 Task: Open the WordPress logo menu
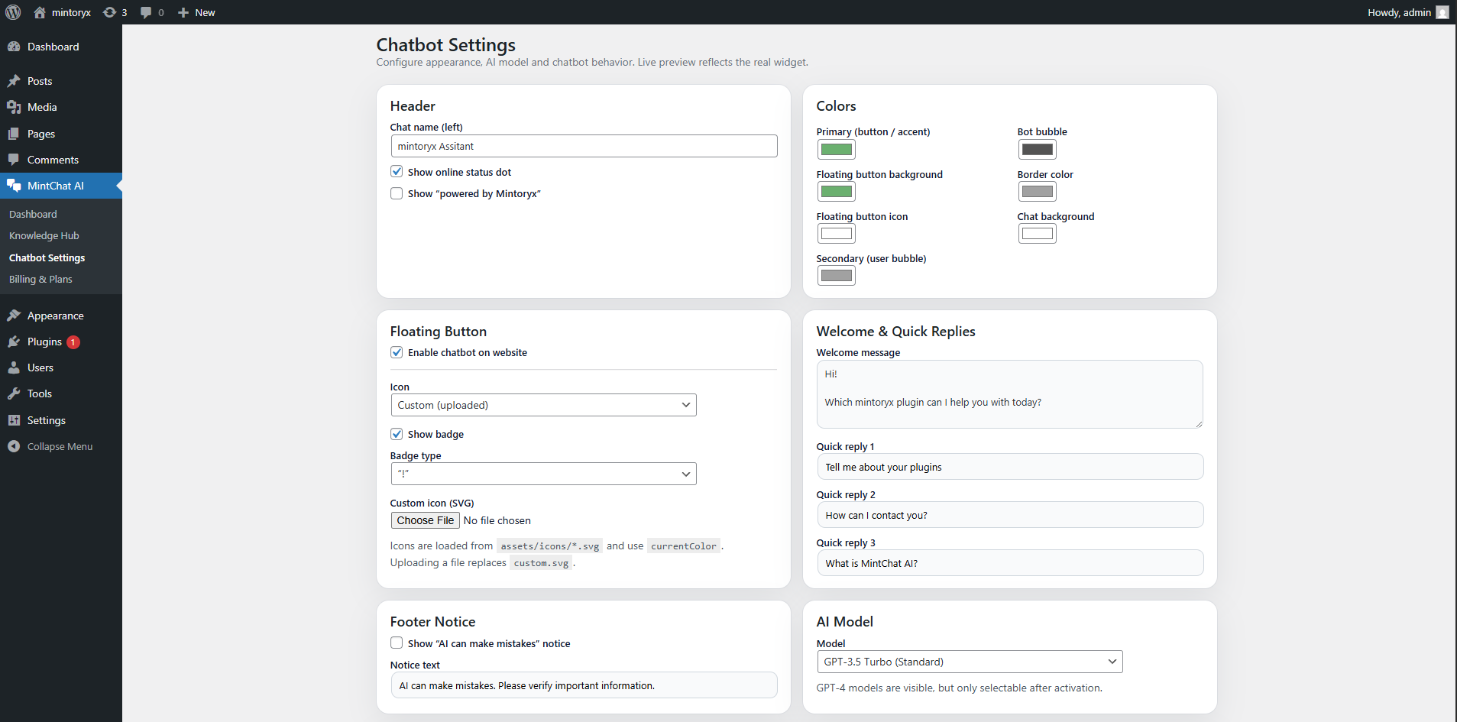pyautogui.click(x=13, y=12)
